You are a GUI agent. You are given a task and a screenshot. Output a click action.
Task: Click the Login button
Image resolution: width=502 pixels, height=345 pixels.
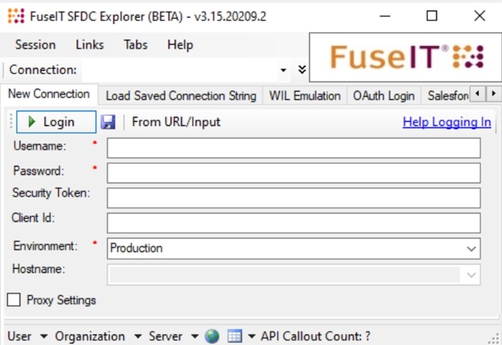[x=56, y=122]
